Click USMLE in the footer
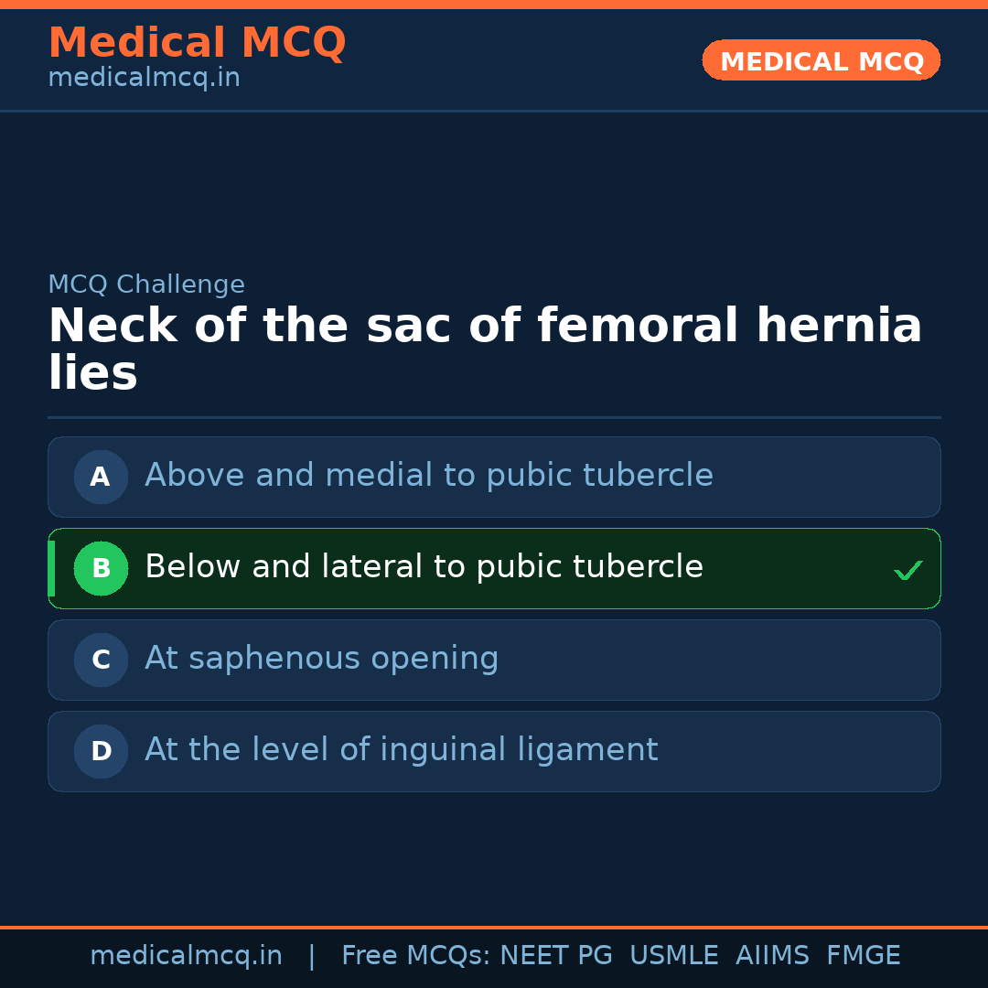 [x=673, y=956]
